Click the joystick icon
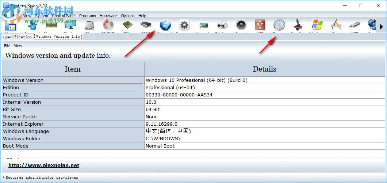Screen dimensions: 387x183 (298, 25)
